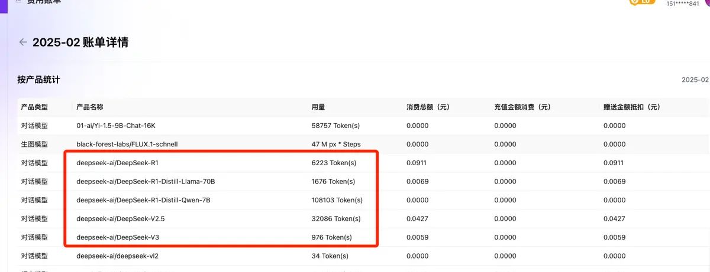Click 对话模型 in the DeepSeek-V3 row
Viewport: 710px width, 272px height.
point(34,237)
